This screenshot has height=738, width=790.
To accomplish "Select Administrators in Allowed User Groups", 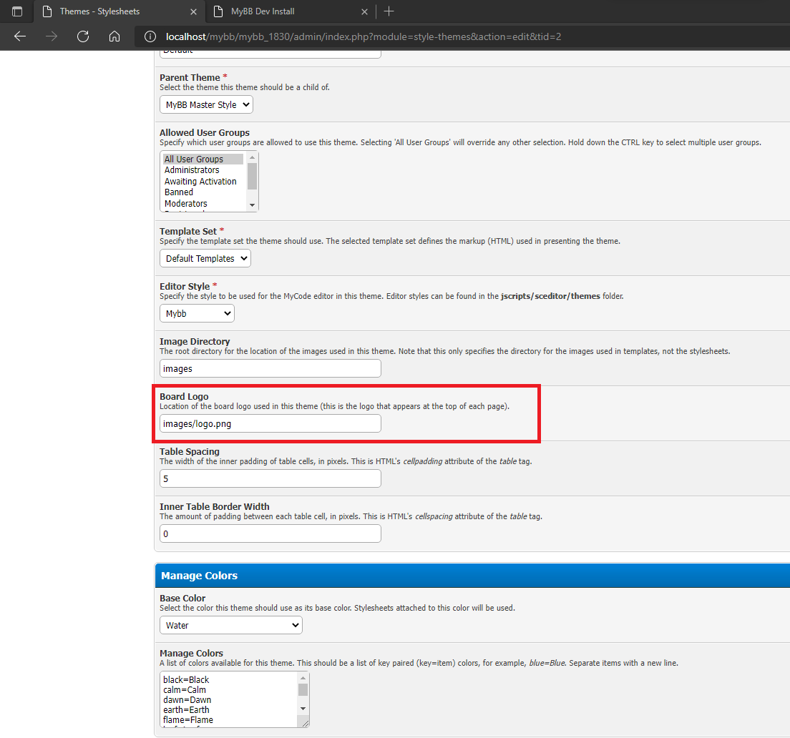I will pyautogui.click(x=192, y=170).
